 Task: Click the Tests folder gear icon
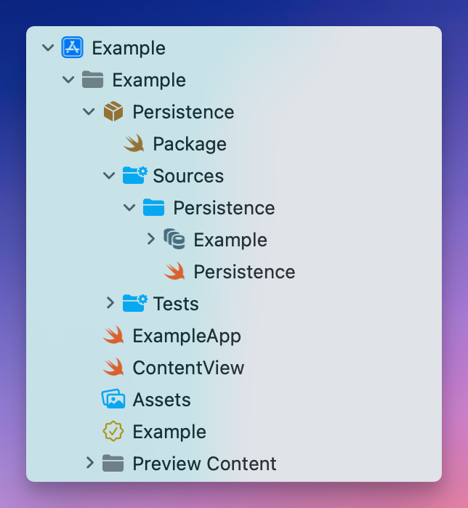134,304
